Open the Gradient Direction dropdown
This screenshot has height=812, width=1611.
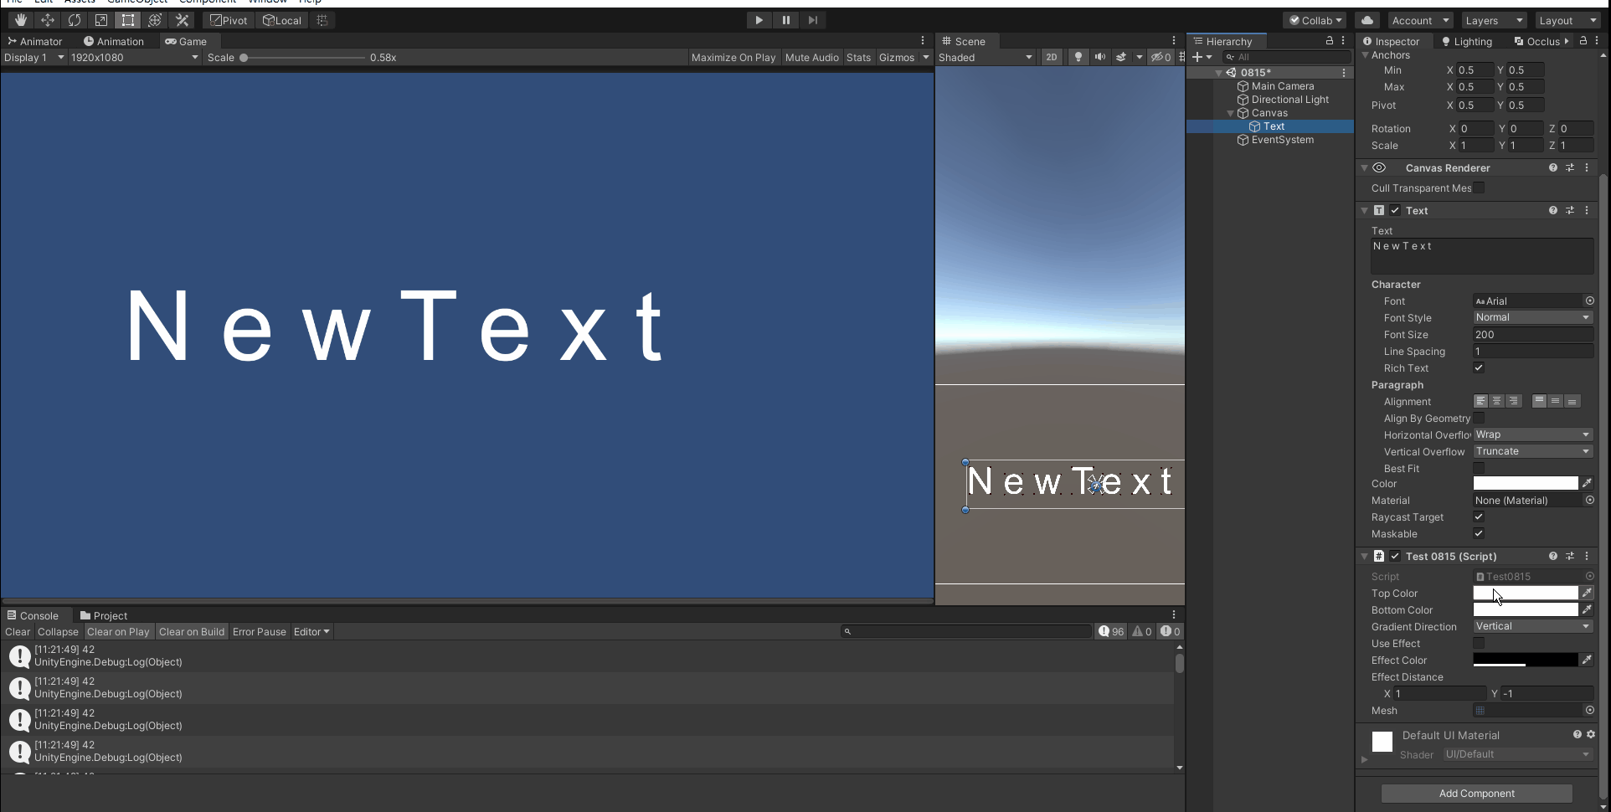point(1533,626)
